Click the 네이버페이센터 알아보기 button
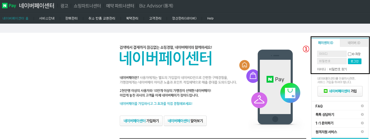 coord(185,121)
